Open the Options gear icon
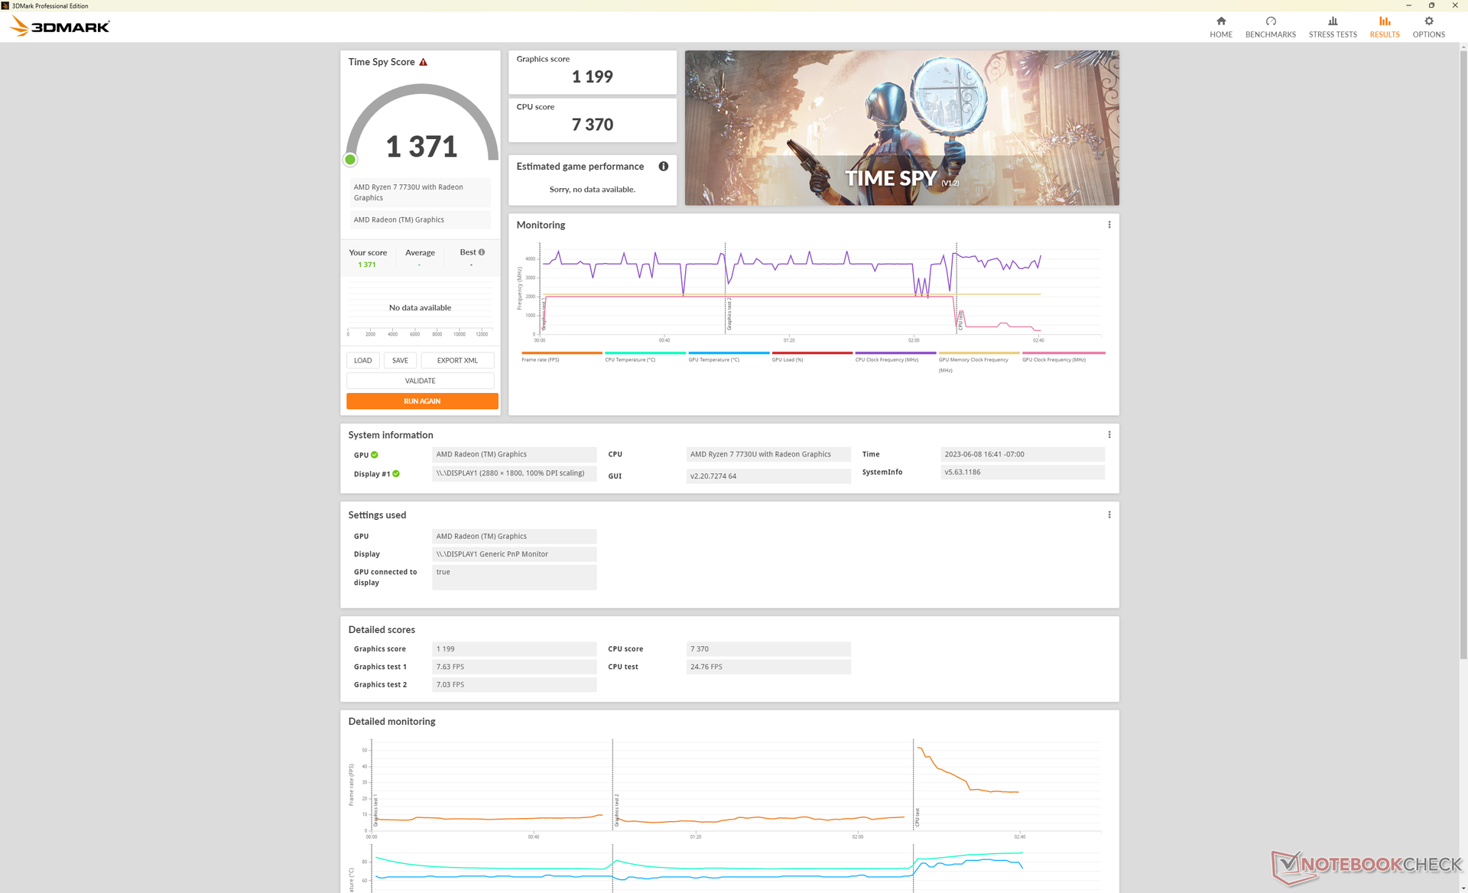Screen dimensions: 1468x893 click(x=1428, y=21)
